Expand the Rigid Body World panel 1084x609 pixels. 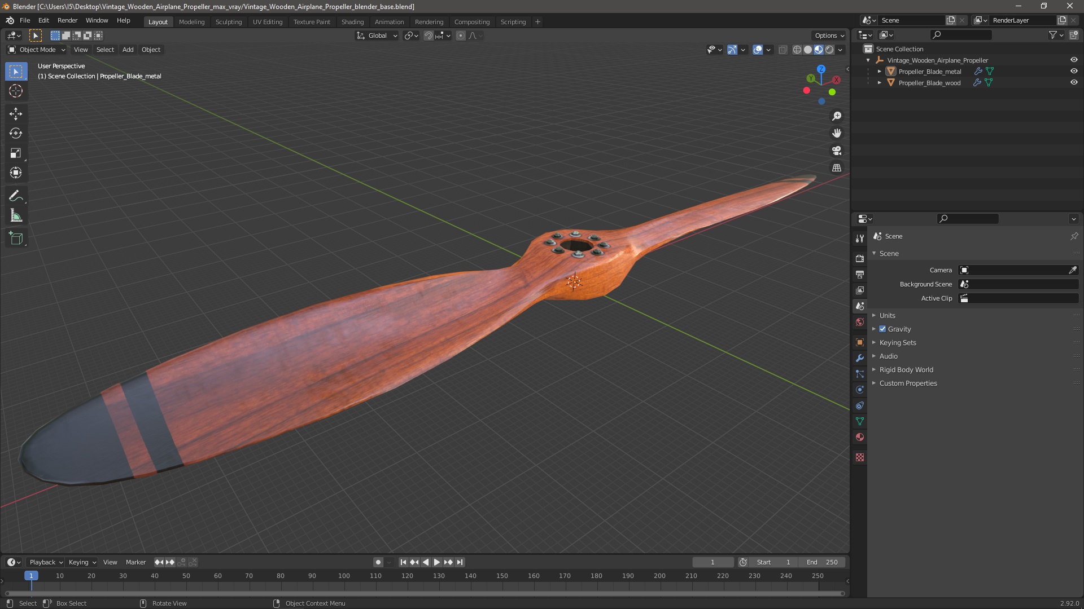pyautogui.click(x=906, y=369)
